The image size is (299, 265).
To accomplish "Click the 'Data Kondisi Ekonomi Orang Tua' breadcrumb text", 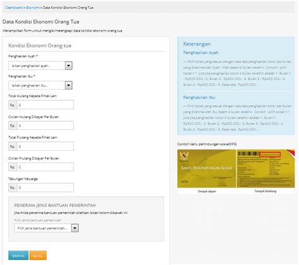I will [68, 8].
